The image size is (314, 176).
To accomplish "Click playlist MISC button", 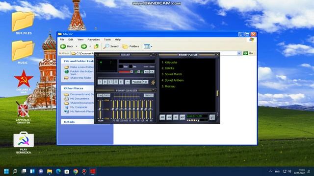I will [x=182, y=117].
